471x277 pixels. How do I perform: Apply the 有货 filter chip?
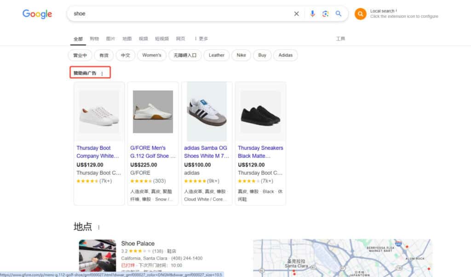click(x=104, y=55)
